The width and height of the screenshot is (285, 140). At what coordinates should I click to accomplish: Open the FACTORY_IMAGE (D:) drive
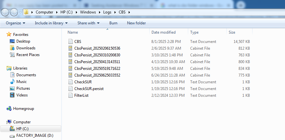click(35, 135)
